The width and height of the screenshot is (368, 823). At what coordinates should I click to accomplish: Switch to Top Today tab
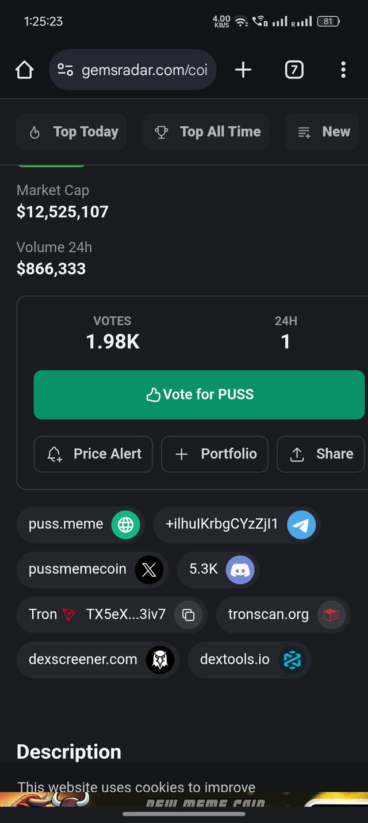(71, 132)
